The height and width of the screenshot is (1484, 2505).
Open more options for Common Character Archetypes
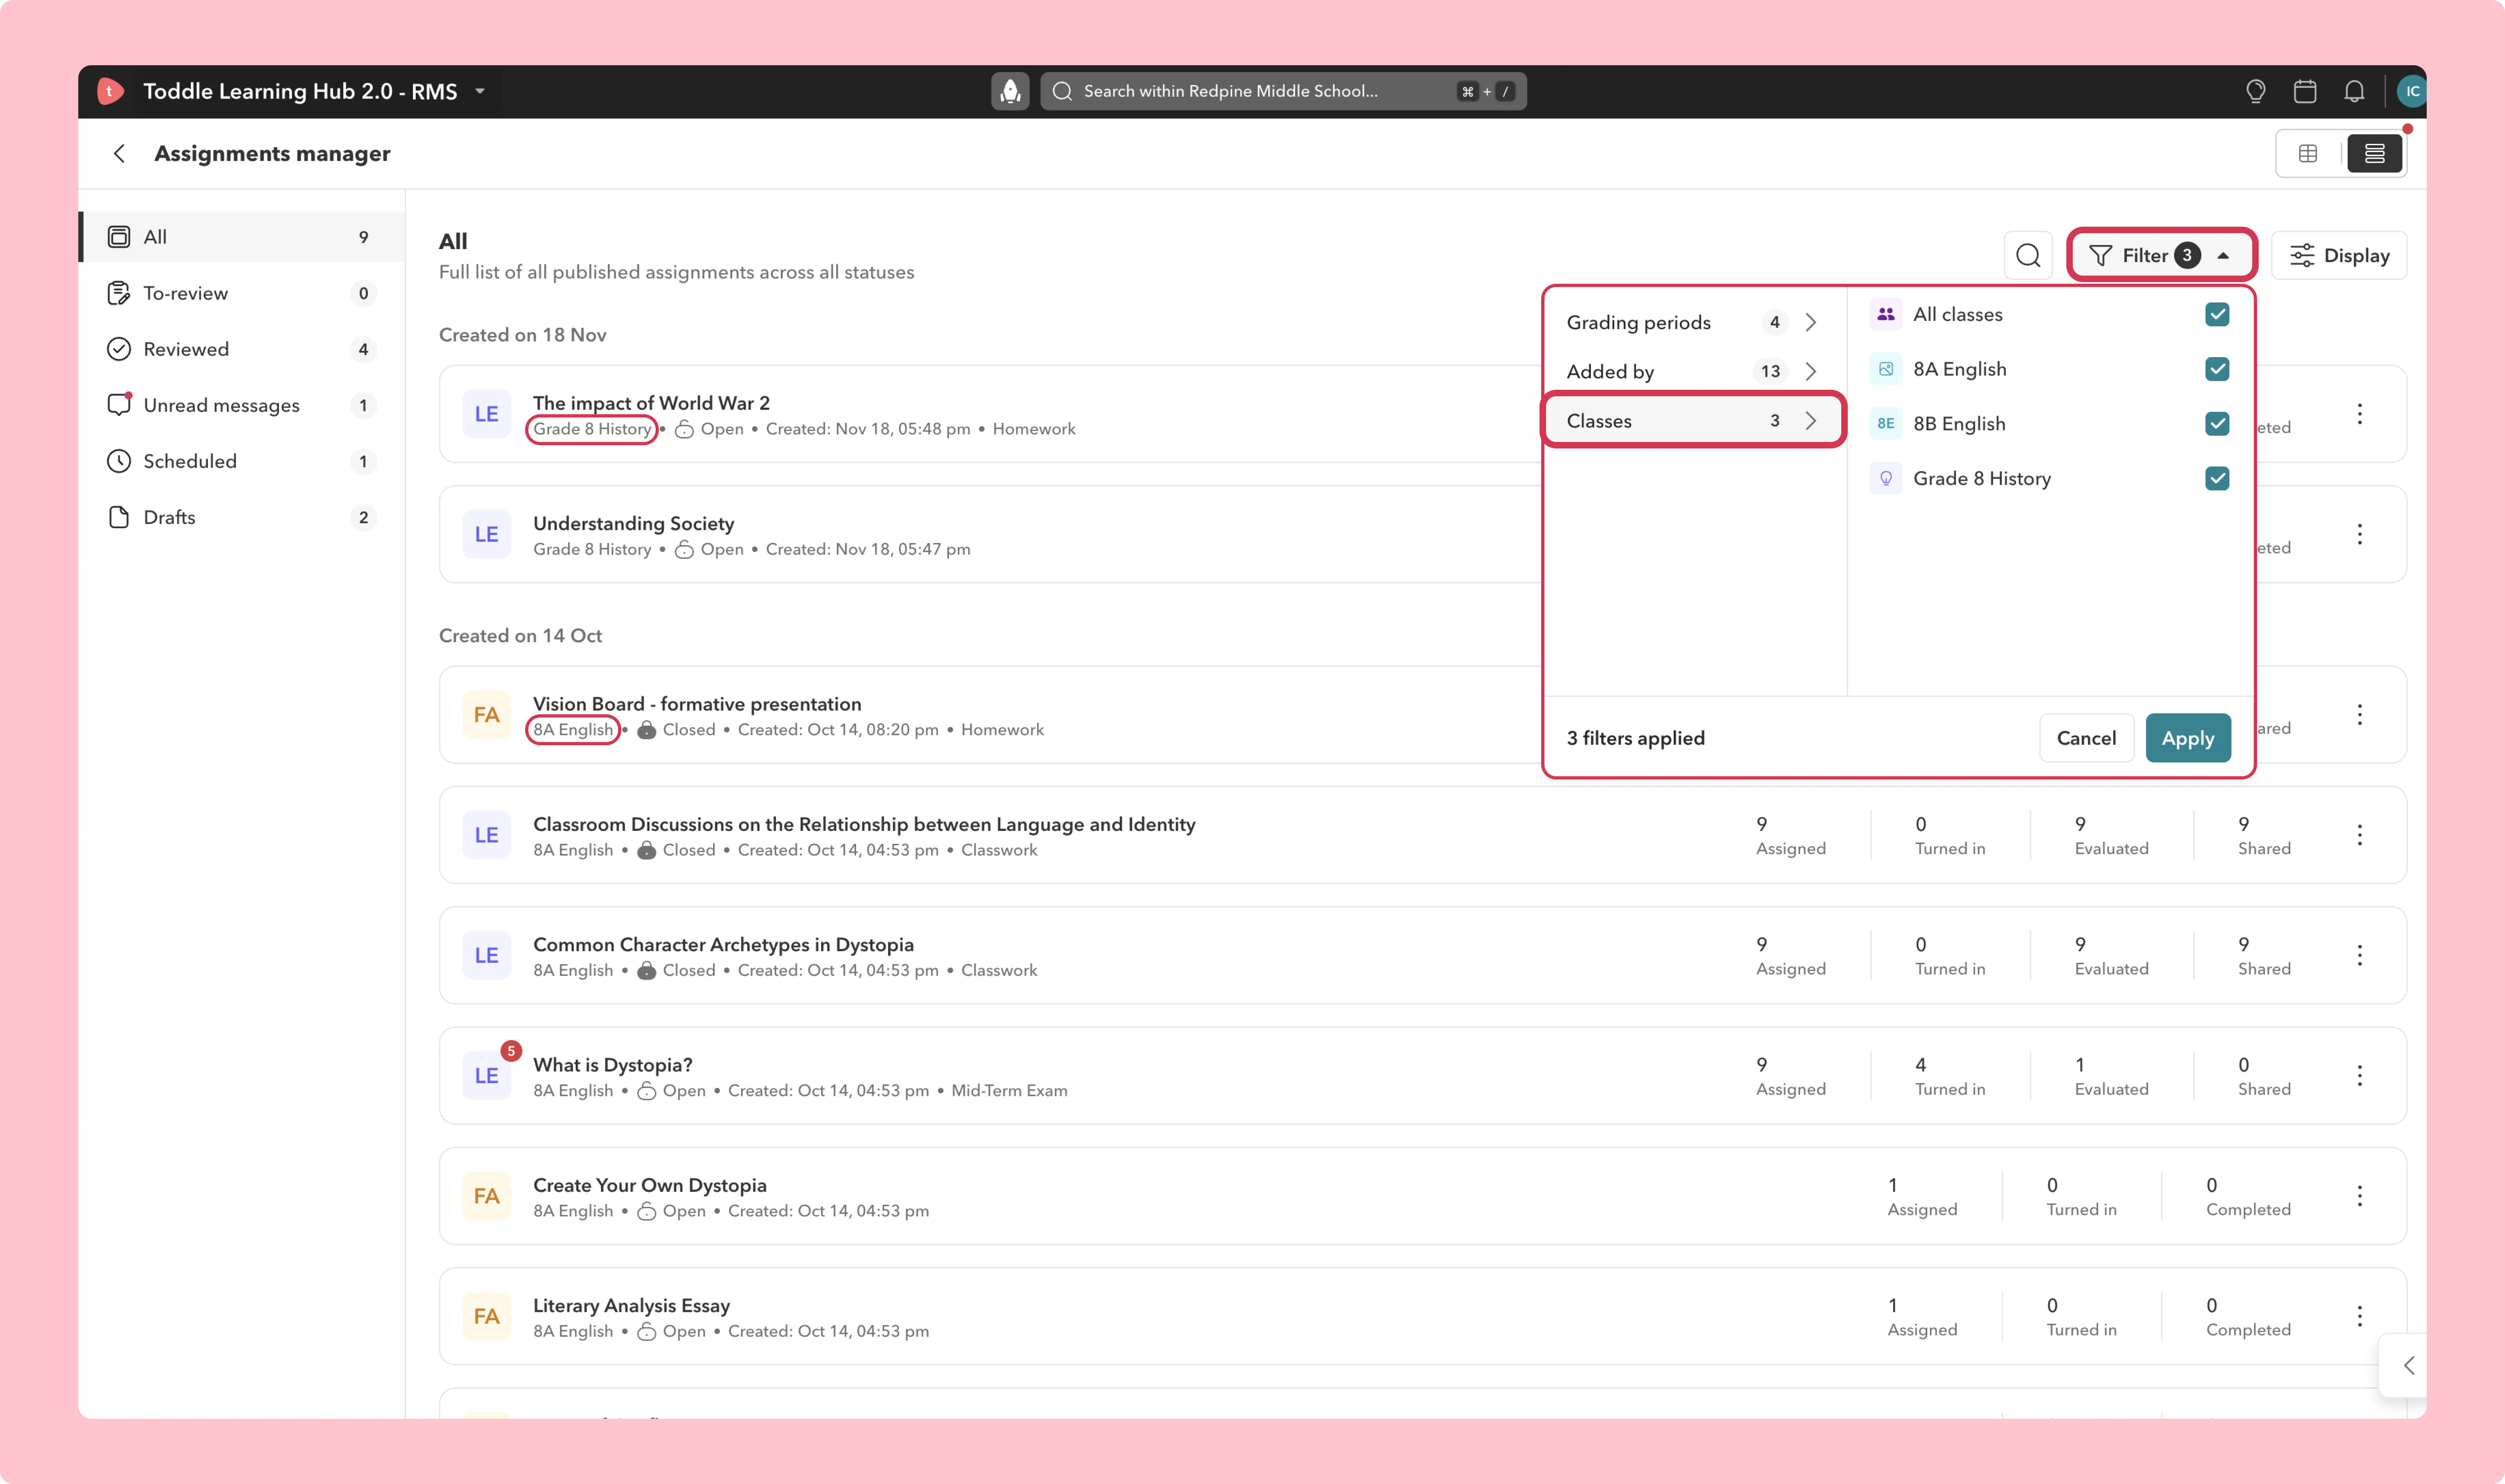[x=2360, y=955]
